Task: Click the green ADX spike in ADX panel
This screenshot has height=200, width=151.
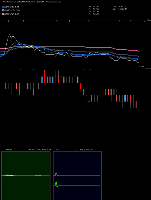Action: tap(56, 184)
